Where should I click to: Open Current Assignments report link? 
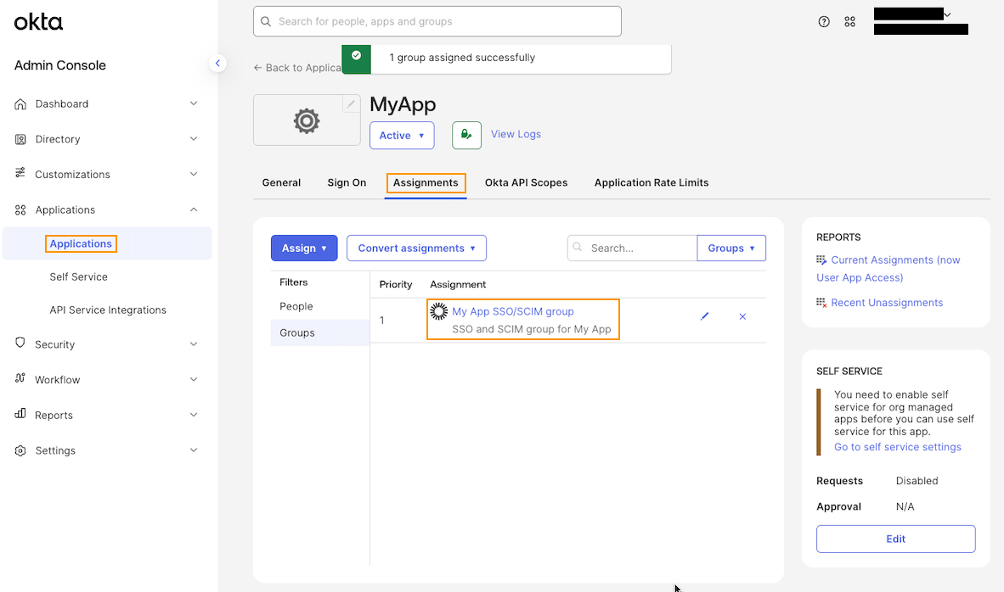[888, 269]
